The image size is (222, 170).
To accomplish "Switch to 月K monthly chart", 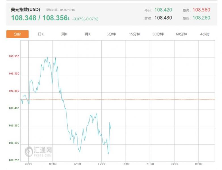I will coord(87,34).
